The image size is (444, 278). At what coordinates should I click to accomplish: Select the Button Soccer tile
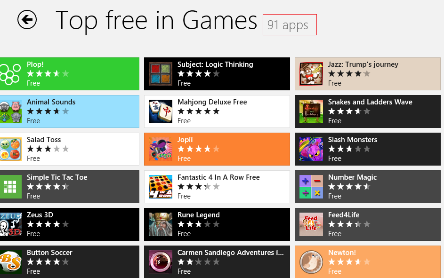coord(69,262)
